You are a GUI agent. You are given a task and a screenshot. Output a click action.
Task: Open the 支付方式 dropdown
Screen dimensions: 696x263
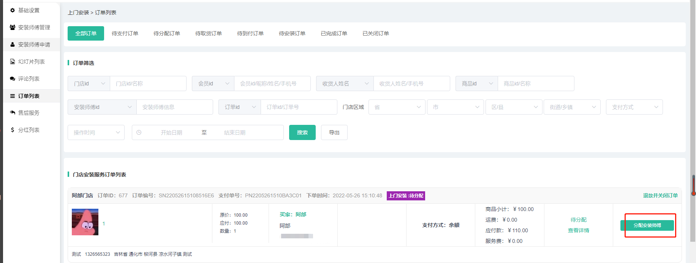click(634, 107)
